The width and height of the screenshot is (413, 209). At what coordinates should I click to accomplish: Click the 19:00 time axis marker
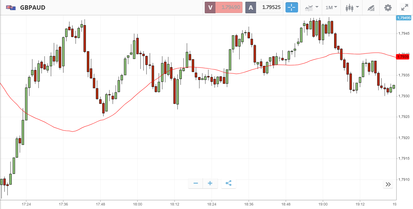[323, 204]
